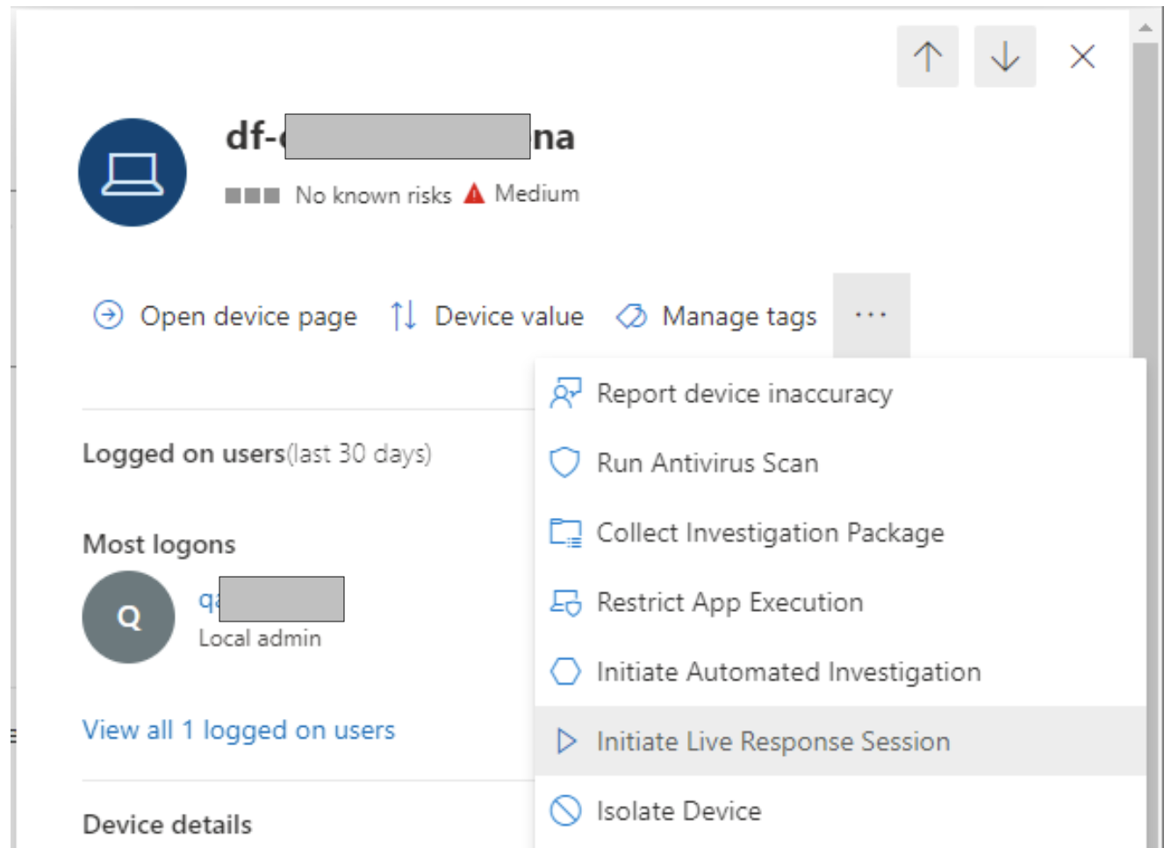Image resolution: width=1171 pixels, height=848 pixels.
Task: Launch Initiate Live Response Session
Action: tap(772, 742)
